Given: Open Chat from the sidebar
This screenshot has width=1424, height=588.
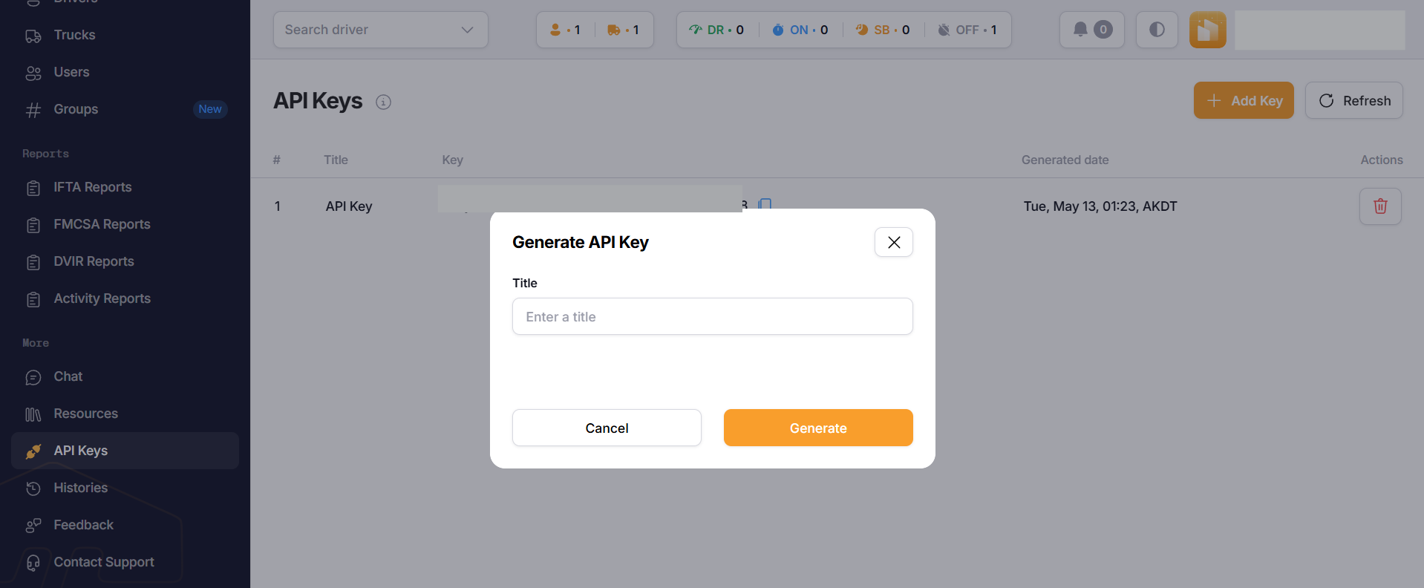Looking at the screenshot, I should point(68,376).
